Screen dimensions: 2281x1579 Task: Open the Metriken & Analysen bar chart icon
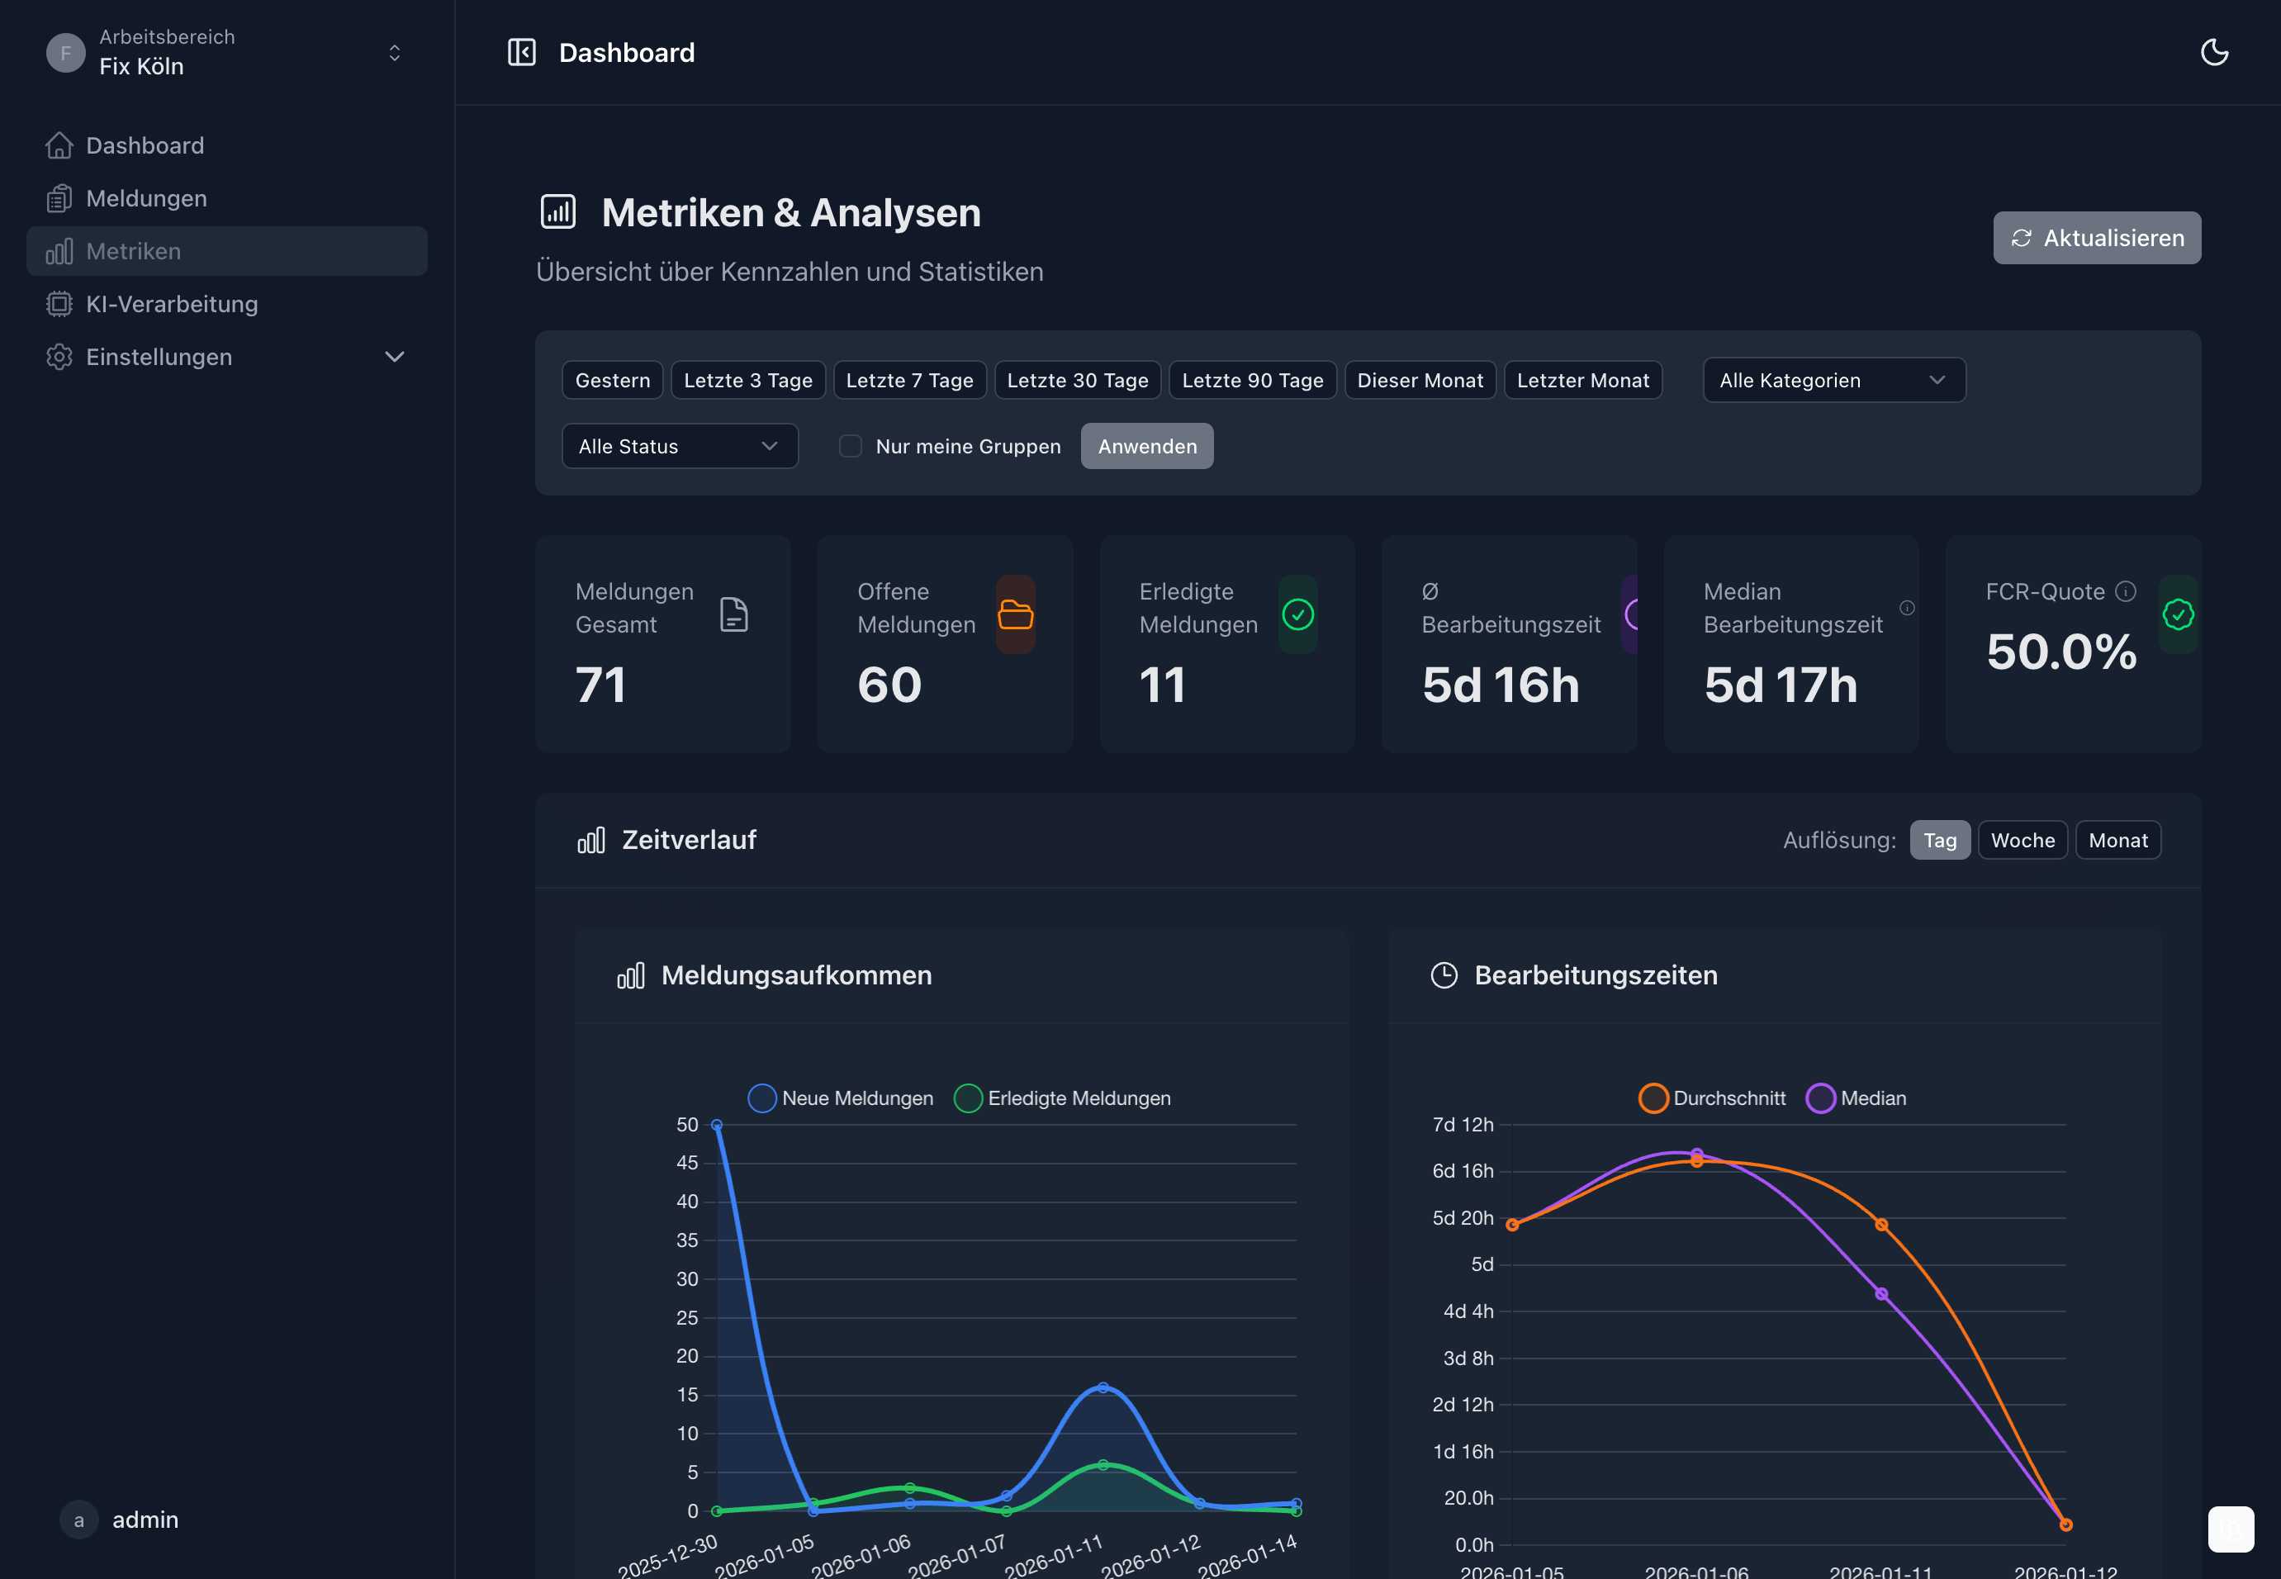tap(558, 211)
